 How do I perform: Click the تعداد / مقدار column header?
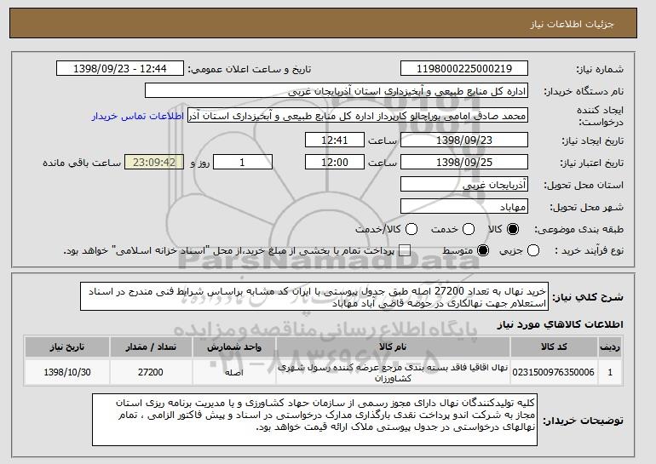[x=151, y=347]
